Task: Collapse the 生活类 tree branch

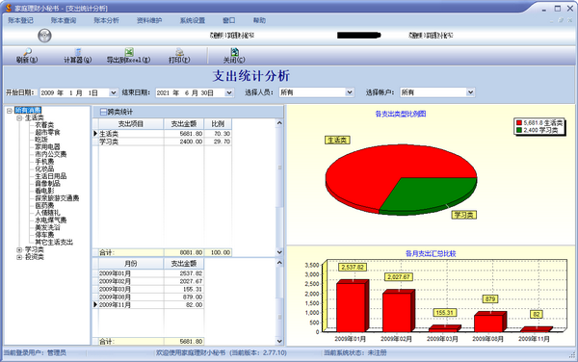Action: click(x=19, y=117)
